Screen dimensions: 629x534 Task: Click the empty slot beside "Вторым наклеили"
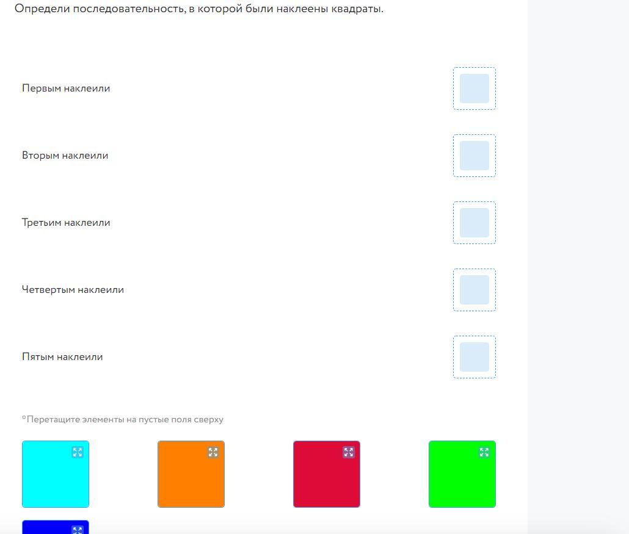pos(474,156)
